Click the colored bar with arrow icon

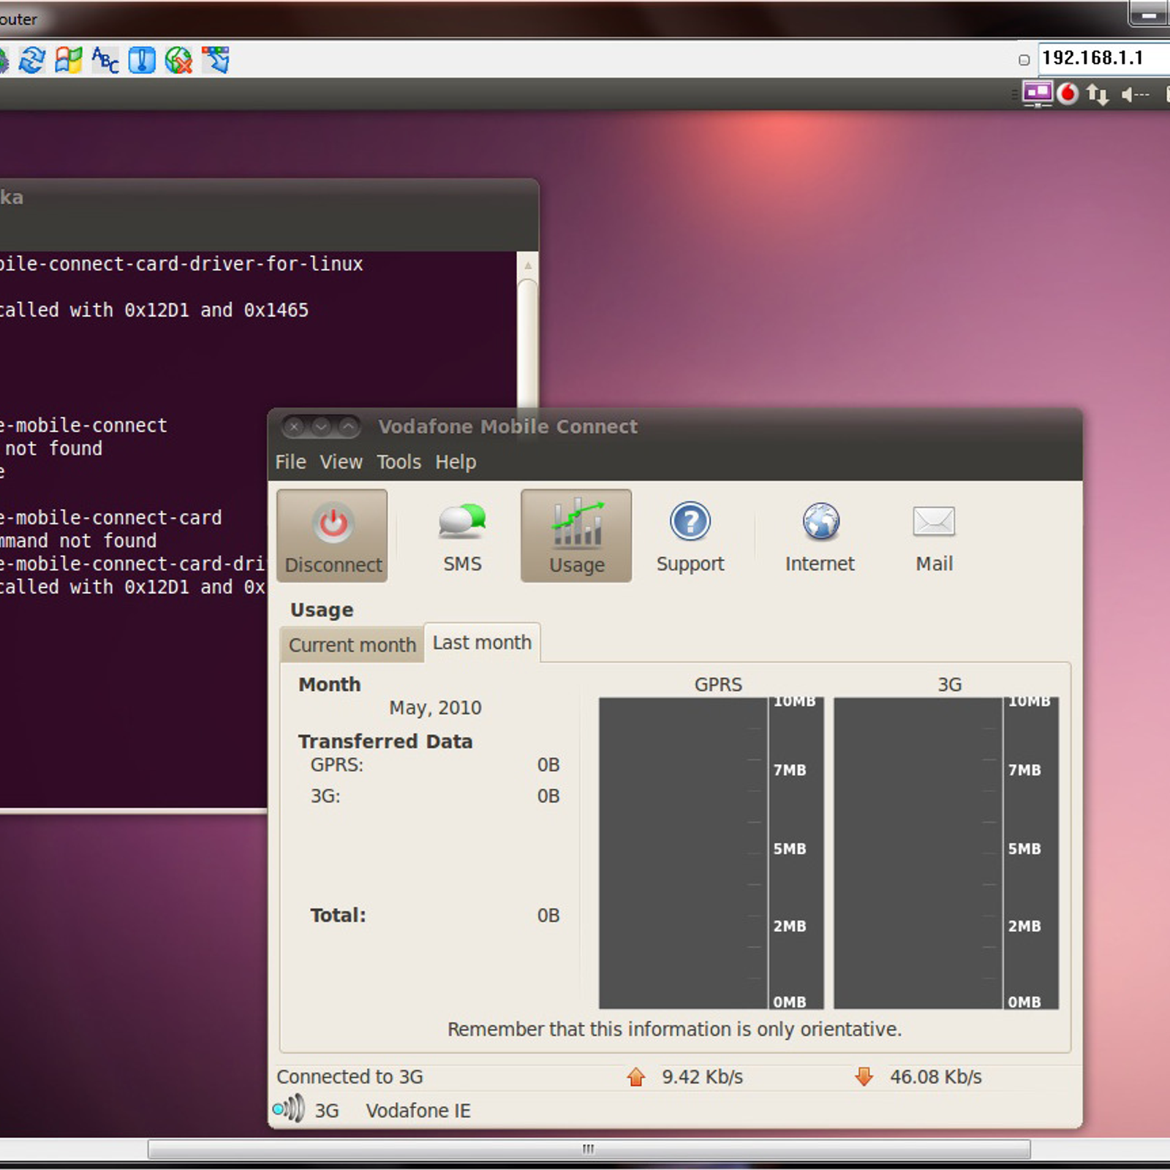pos(216,60)
